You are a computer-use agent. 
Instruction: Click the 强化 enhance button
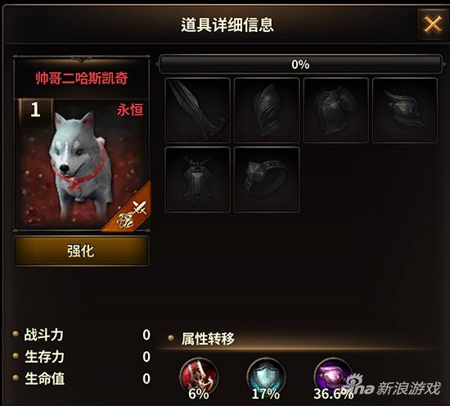pyautogui.click(x=81, y=251)
